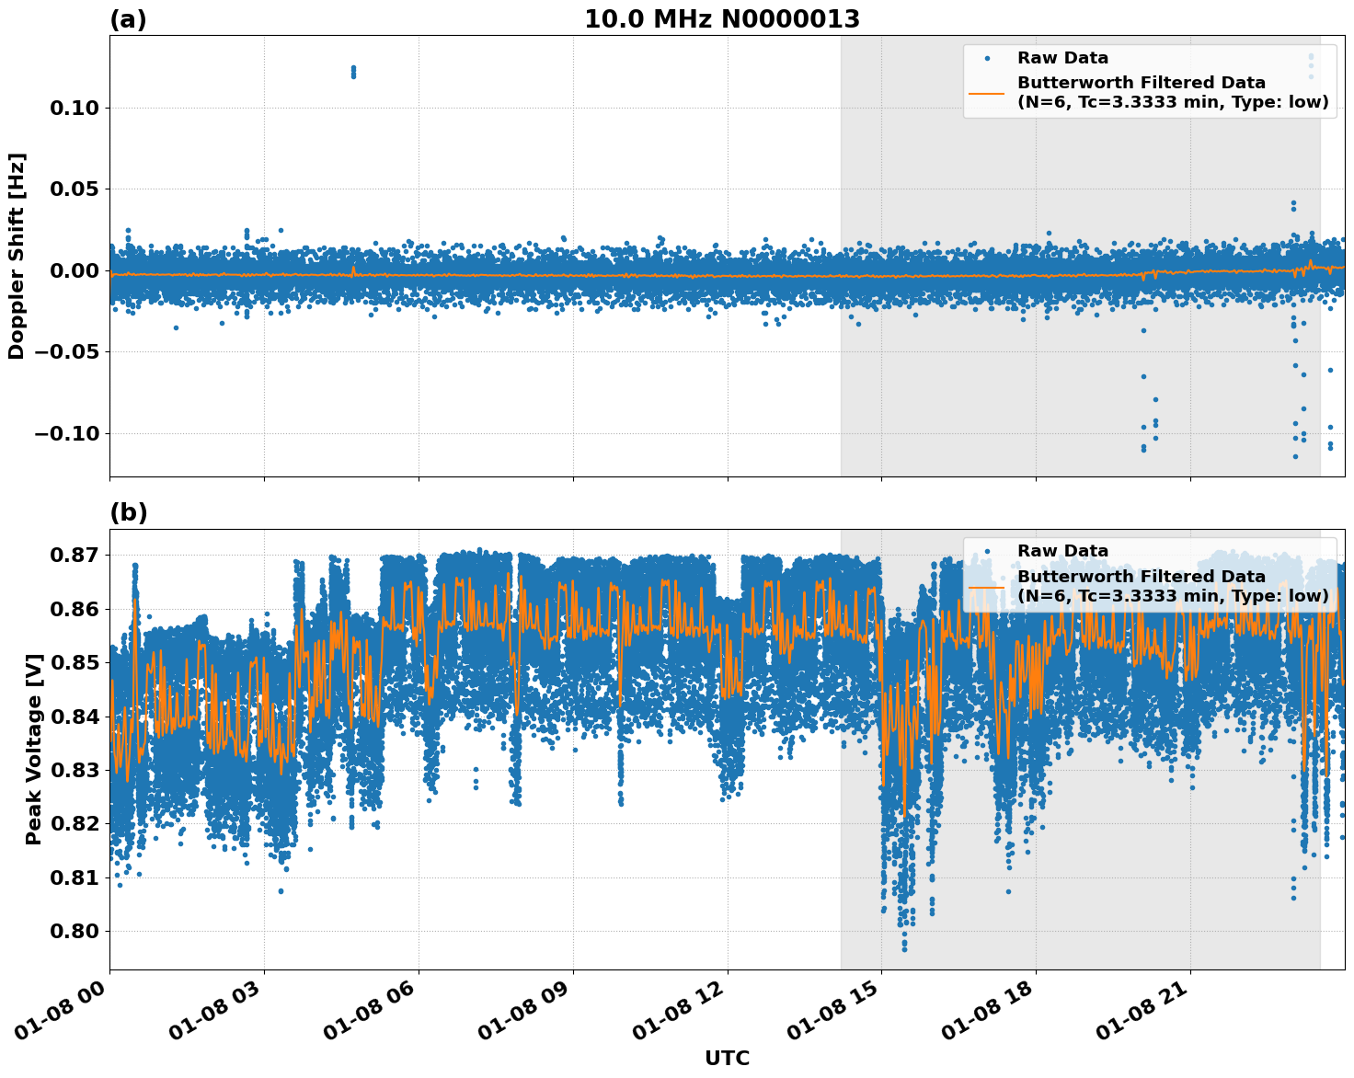Select the panel label (b)
The image size is (1354, 1078).
click(128, 512)
